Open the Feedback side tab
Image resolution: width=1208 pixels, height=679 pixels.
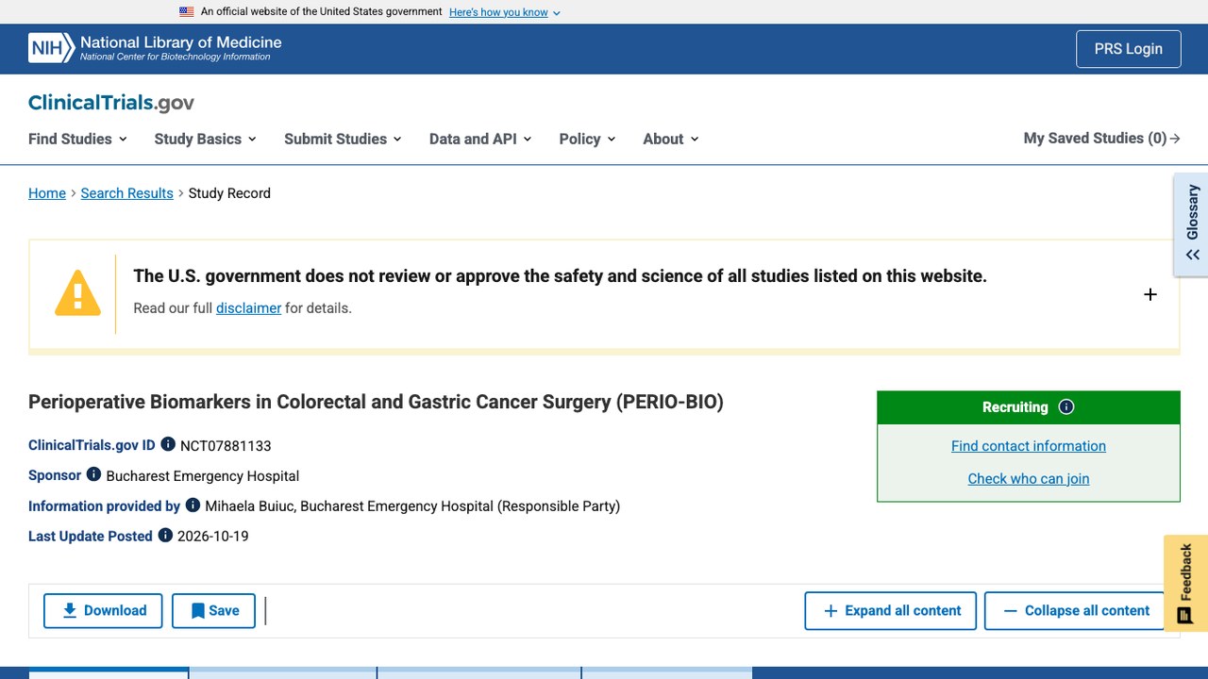pyautogui.click(x=1185, y=583)
